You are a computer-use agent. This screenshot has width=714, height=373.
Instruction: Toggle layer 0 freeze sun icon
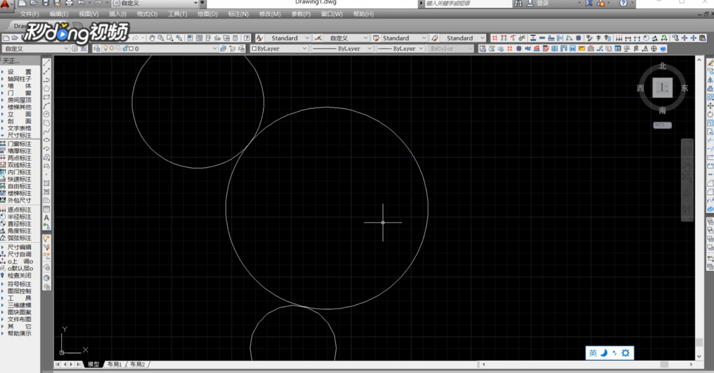tap(111, 48)
